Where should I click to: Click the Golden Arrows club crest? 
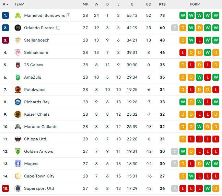18,151
